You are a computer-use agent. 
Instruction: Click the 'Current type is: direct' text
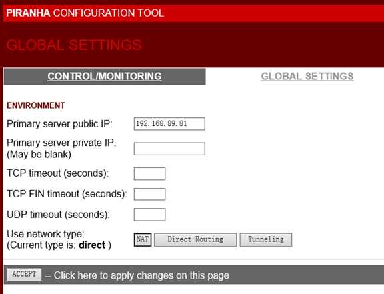coord(59,245)
